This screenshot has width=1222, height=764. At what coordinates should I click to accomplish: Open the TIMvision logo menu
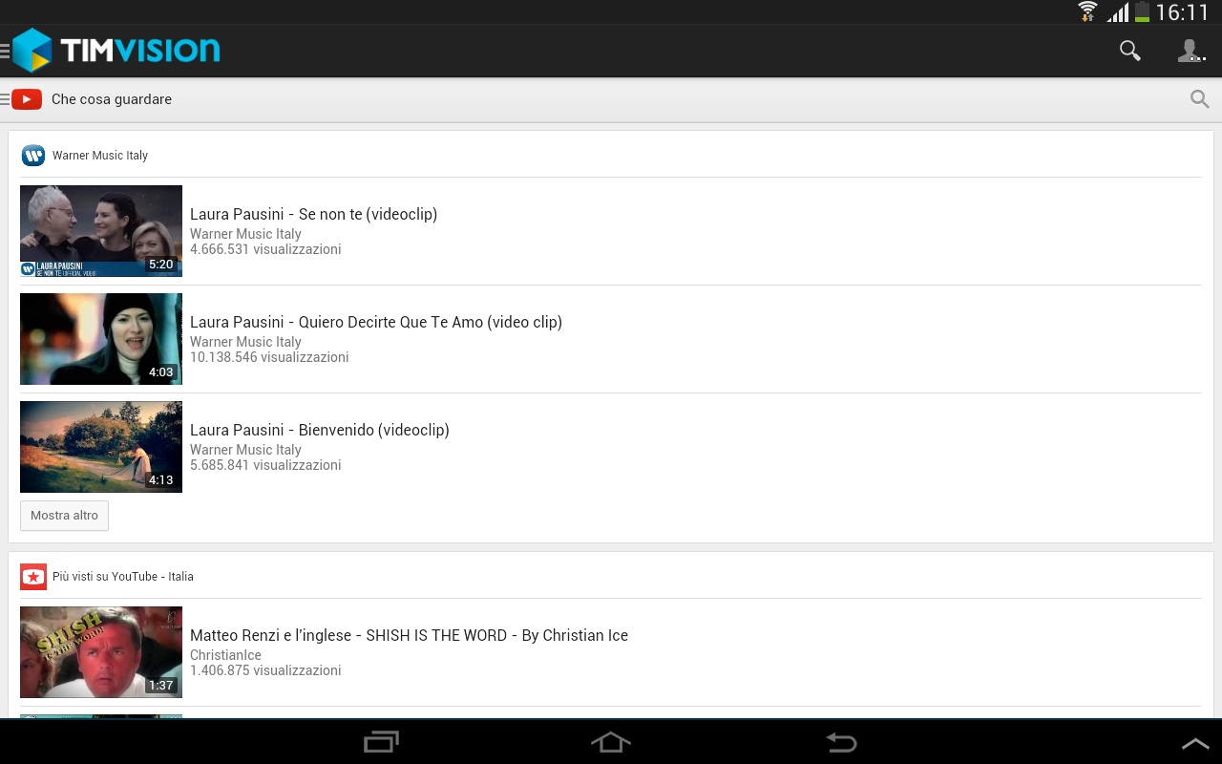[115, 51]
